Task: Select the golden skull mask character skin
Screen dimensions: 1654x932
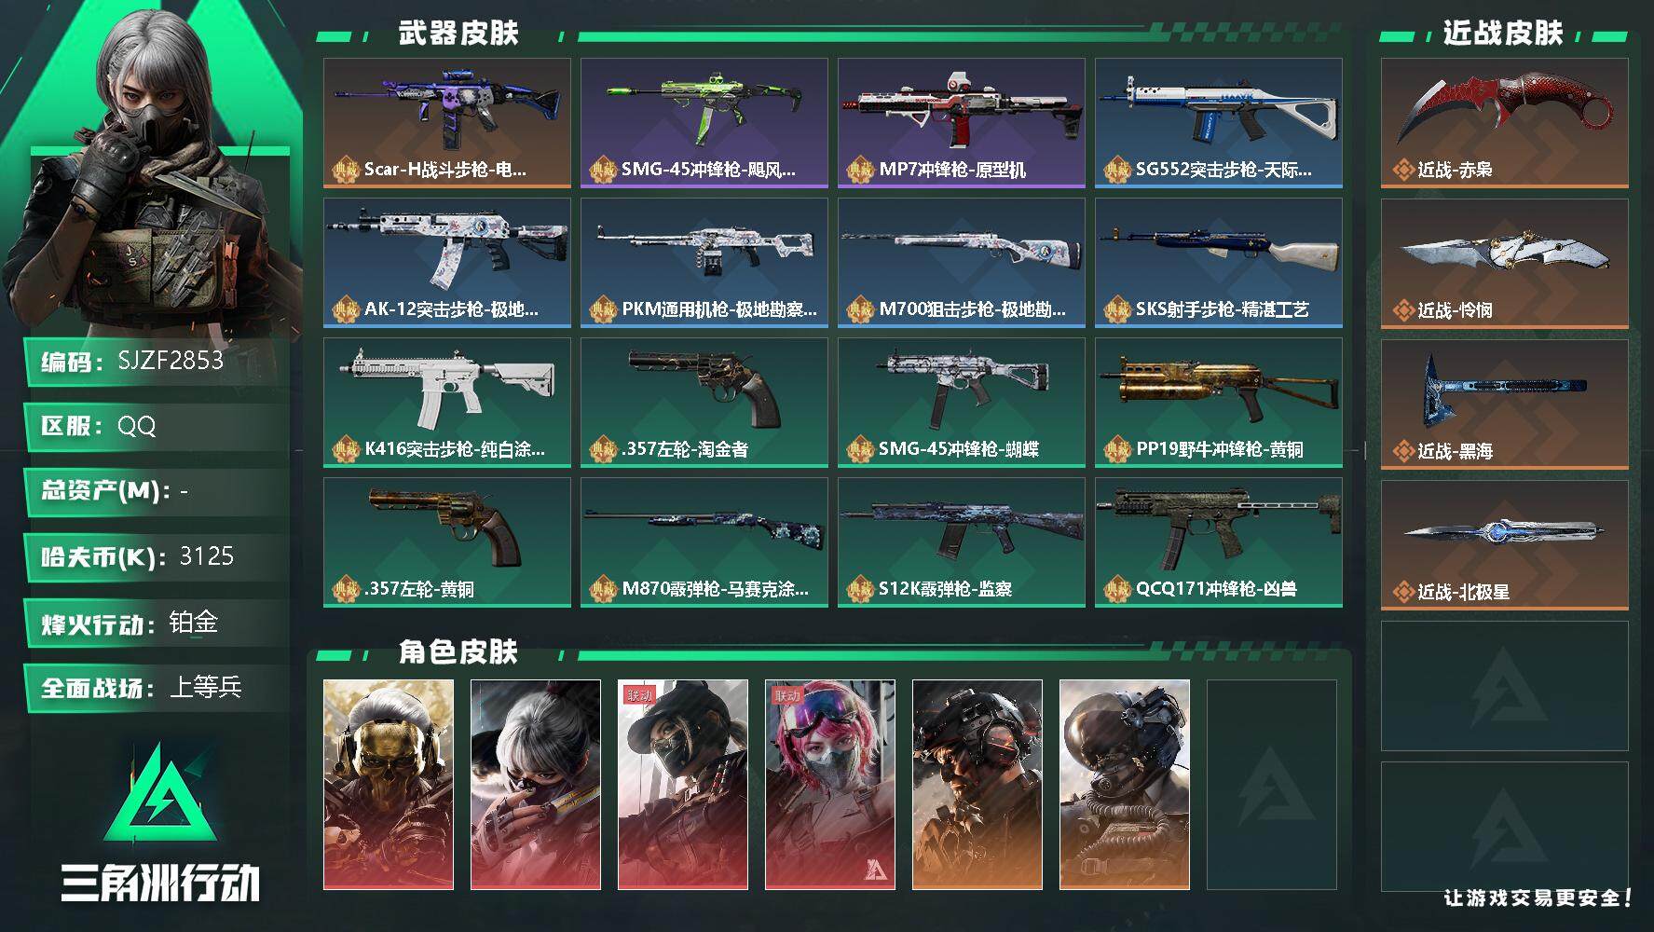Action: (x=389, y=785)
